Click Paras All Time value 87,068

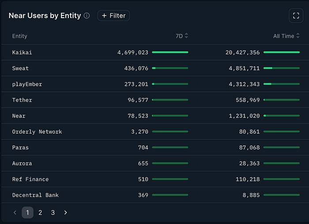pyautogui.click(x=249, y=148)
